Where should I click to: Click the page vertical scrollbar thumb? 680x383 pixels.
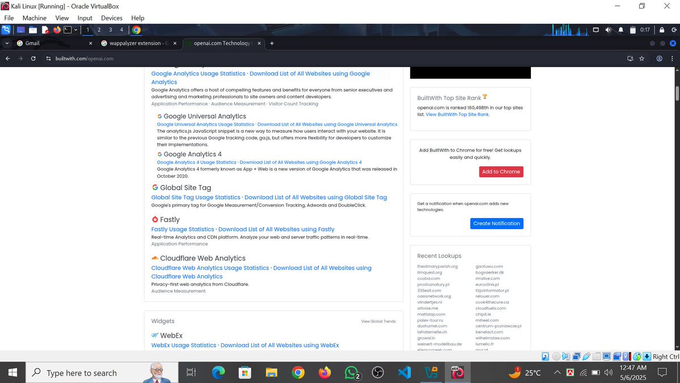(677, 92)
